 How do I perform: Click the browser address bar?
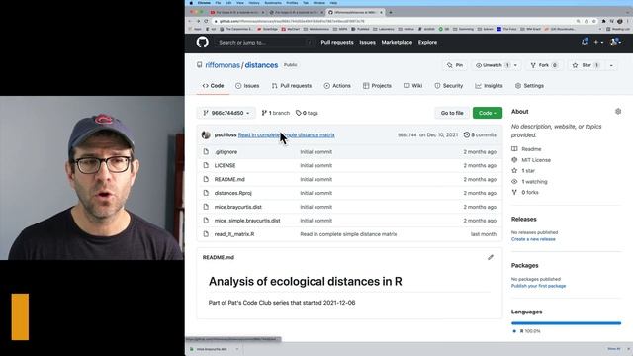(394, 21)
